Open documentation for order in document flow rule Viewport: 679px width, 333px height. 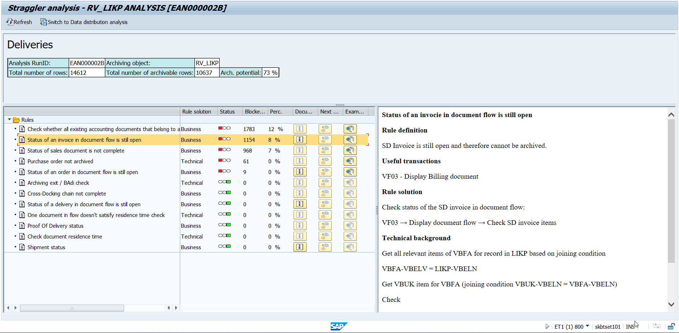point(300,172)
